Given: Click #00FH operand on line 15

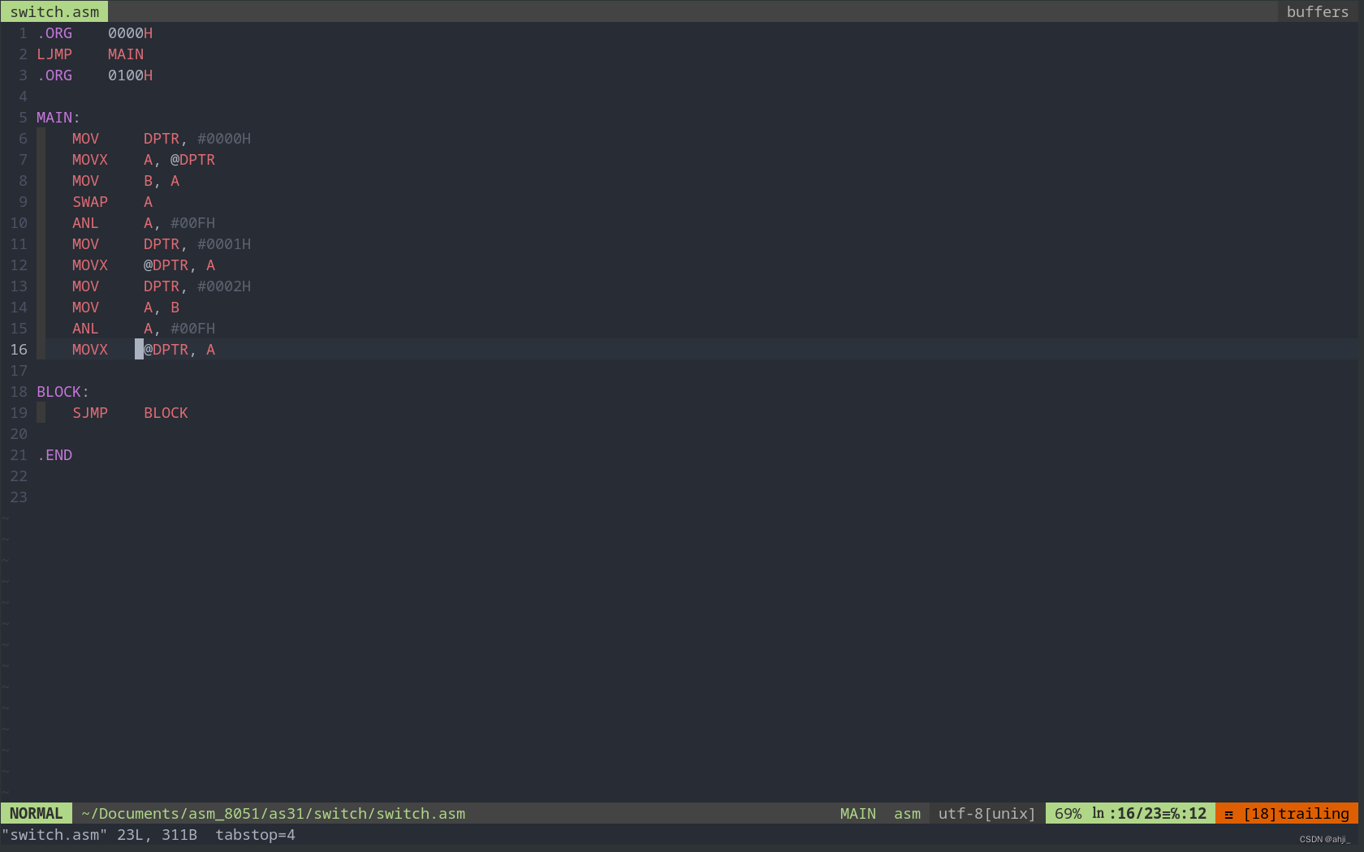Looking at the screenshot, I should [192, 329].
